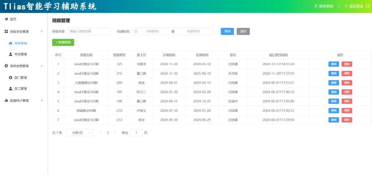Collapse the 班级学员管理 menu chevron
The width and height of the screenshot is (372, 182).
[x=42, y=31]
